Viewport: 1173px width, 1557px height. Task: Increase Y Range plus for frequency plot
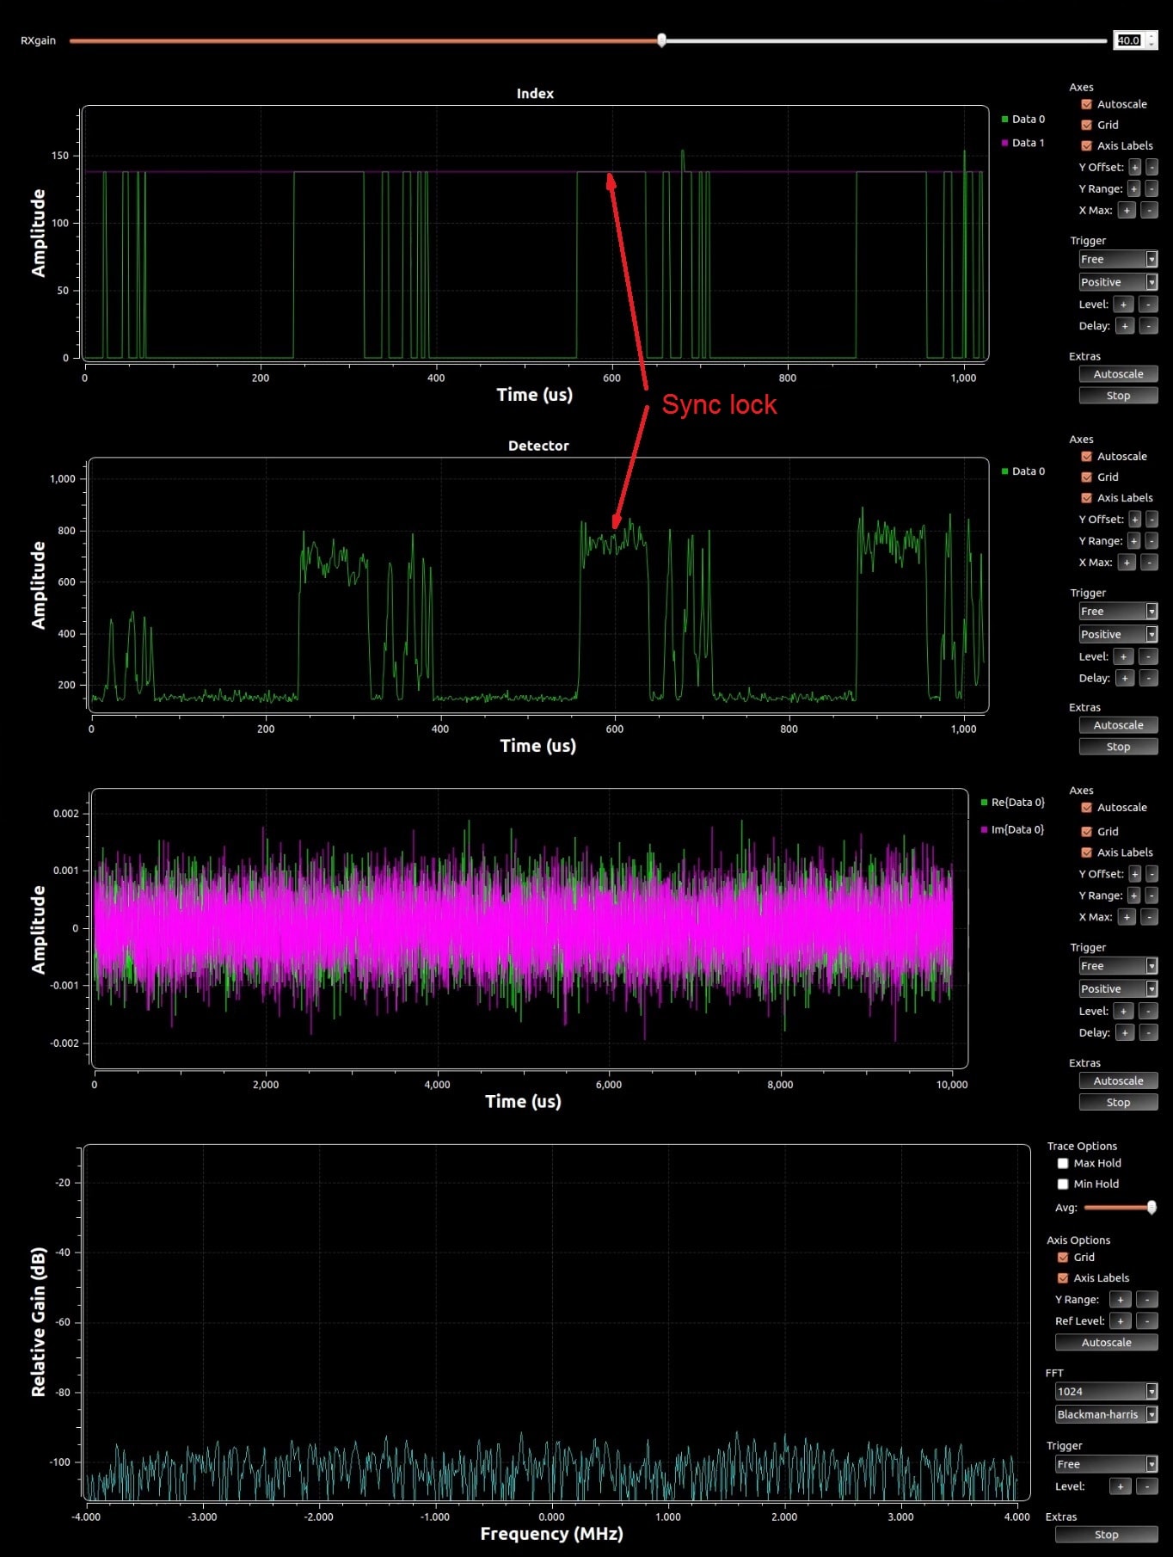pos(1121,1300)
